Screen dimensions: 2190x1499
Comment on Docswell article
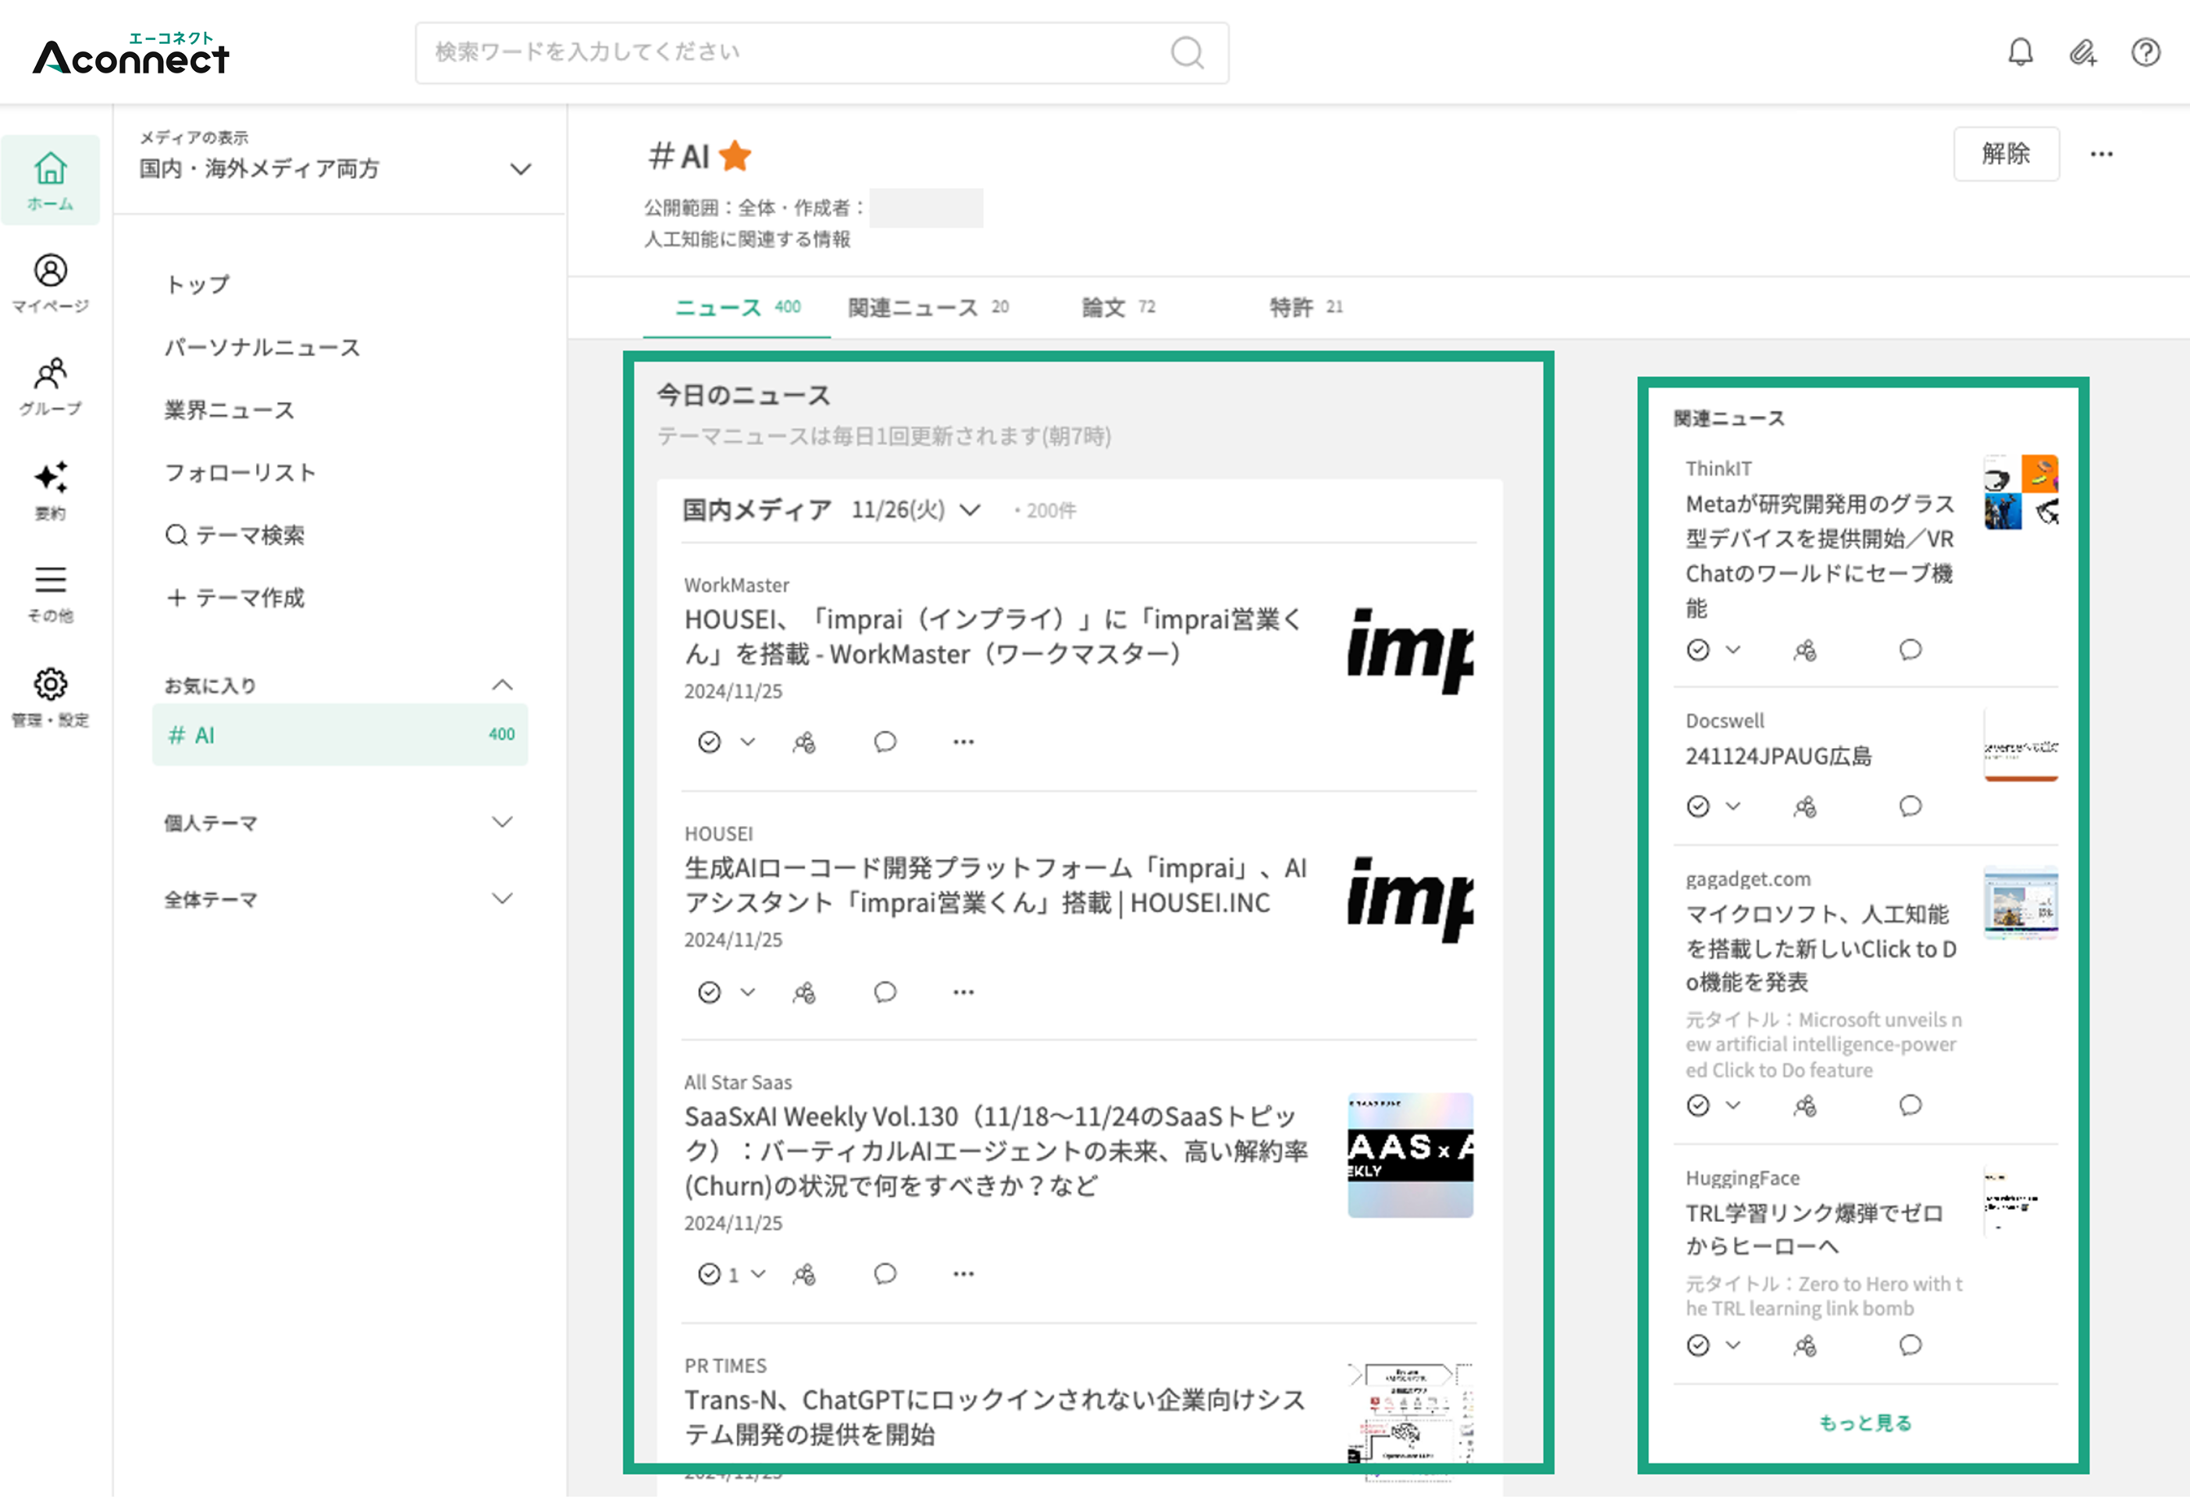point(1910,806)
